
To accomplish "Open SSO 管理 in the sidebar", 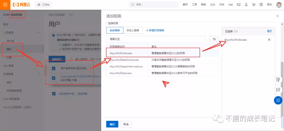I will (x=8, y=66).
